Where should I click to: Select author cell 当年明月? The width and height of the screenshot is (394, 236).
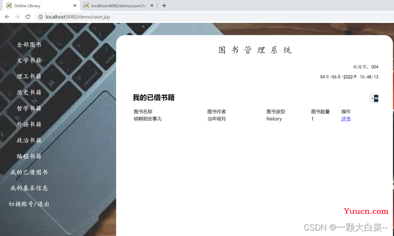pos(217,118)
